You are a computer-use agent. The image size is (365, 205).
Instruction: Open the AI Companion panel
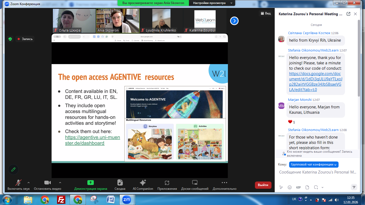143,185
